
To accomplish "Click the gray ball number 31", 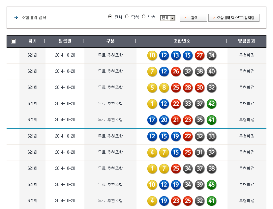I will [x=199, y=152].
